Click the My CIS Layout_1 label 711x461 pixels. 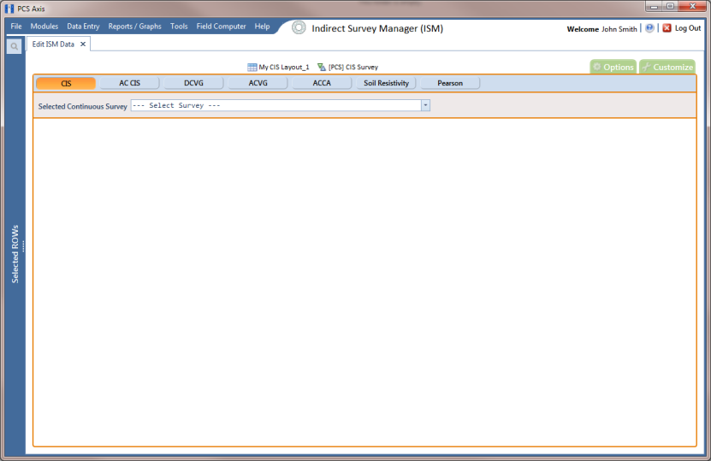284,67
